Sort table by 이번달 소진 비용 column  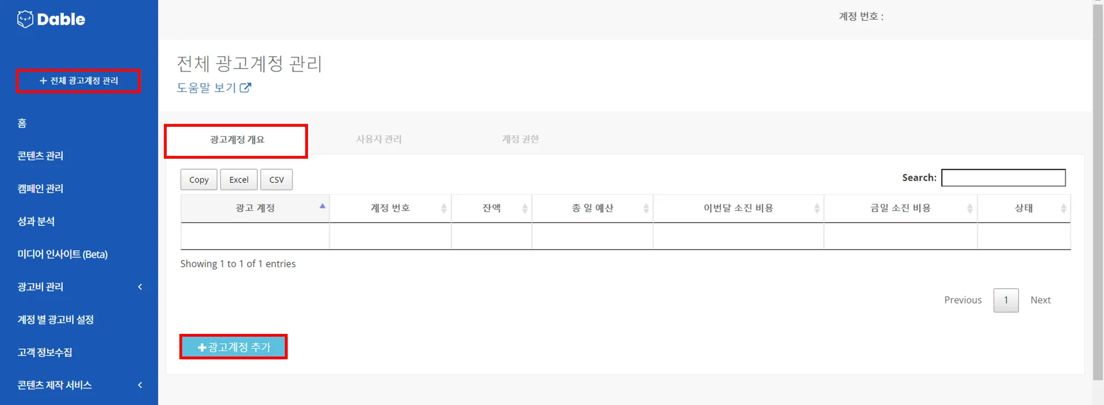738,208
